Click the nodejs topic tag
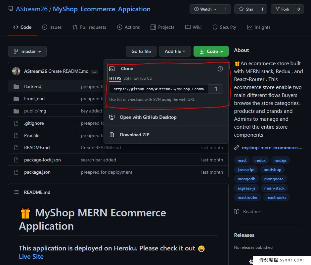 click(281, 160)
